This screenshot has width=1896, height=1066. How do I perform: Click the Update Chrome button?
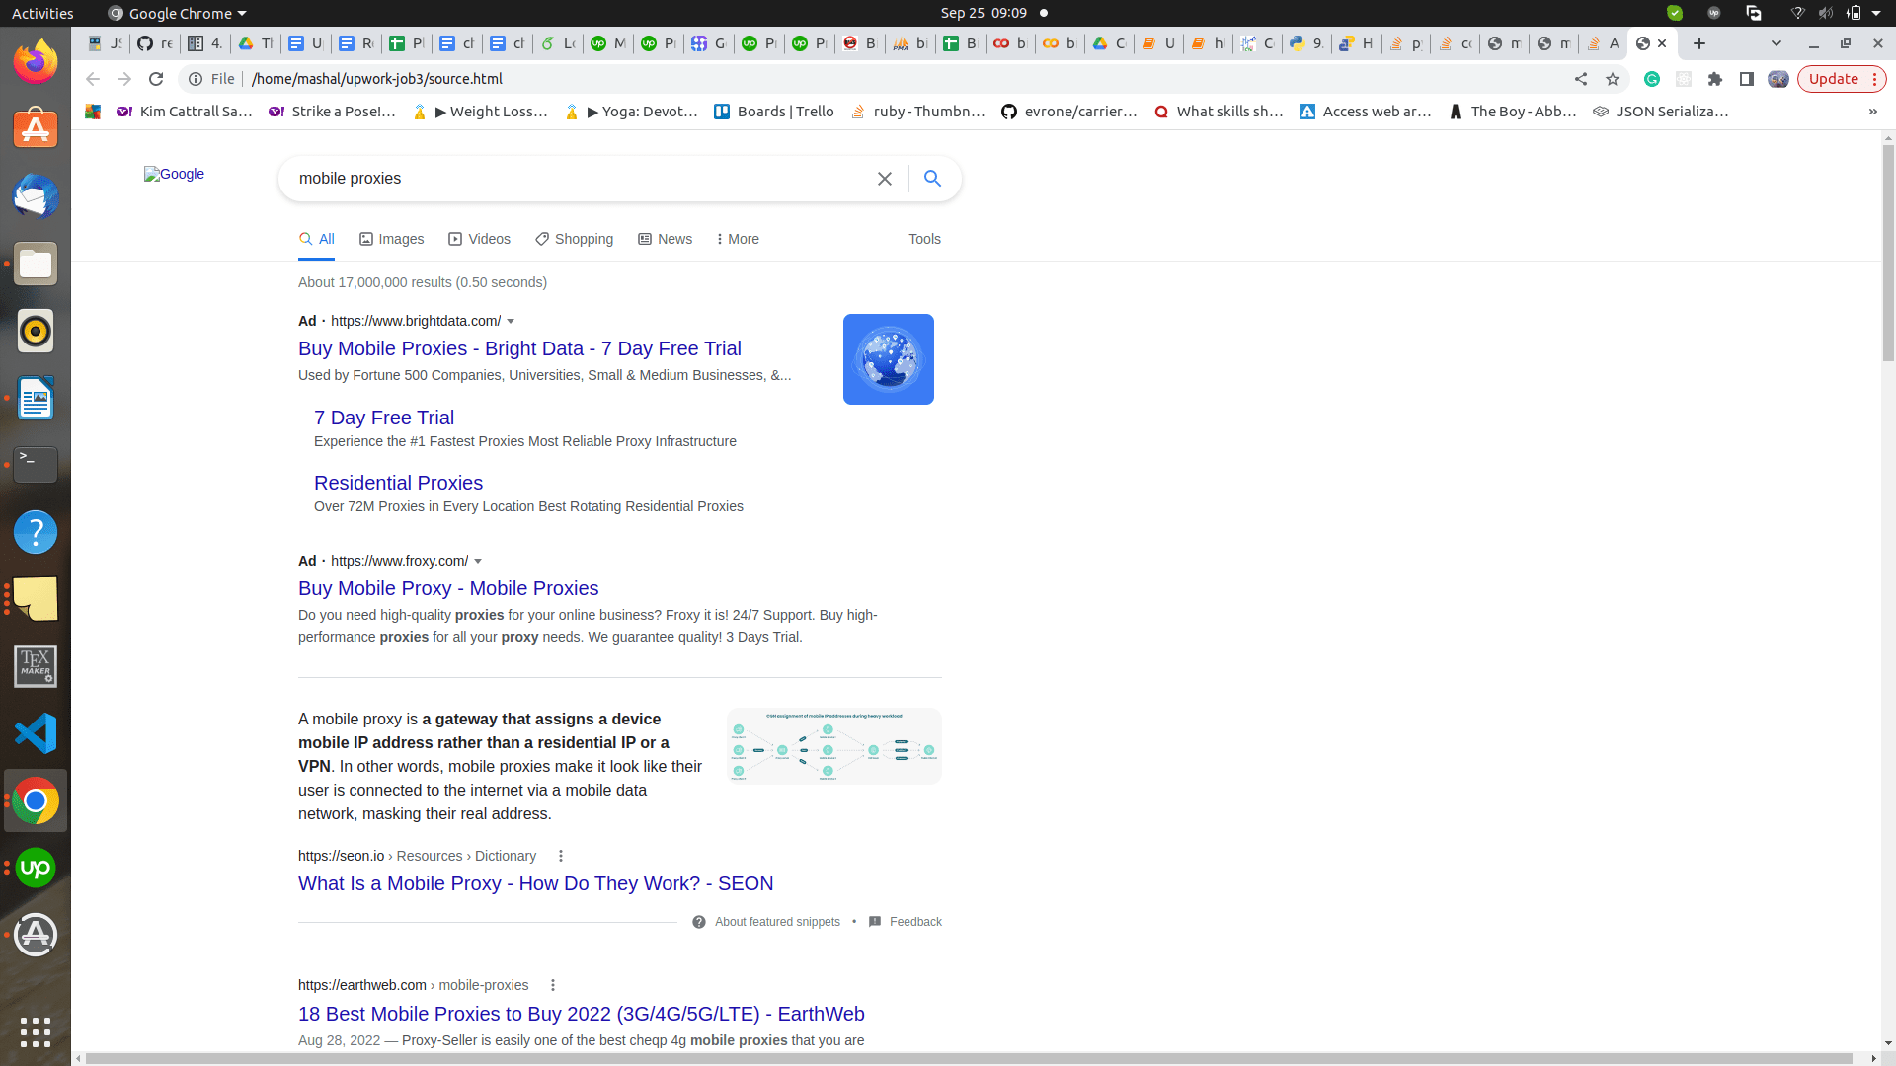(x=1834, y=79)
